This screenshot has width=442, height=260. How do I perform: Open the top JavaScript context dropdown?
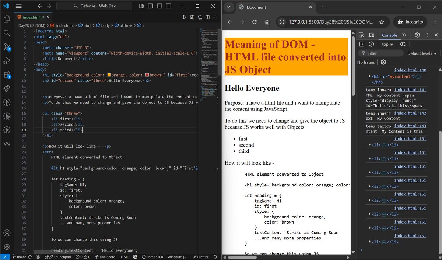[x=387, y=44]
